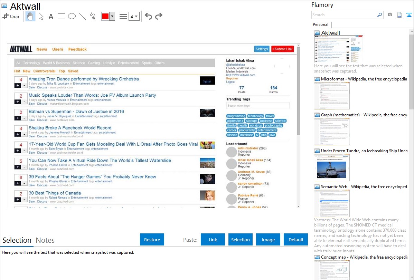Click the app icon beside main Aktwall heading
Image resolution: width=414 pixels, height=280 pixels.
(x=4, y=6)
